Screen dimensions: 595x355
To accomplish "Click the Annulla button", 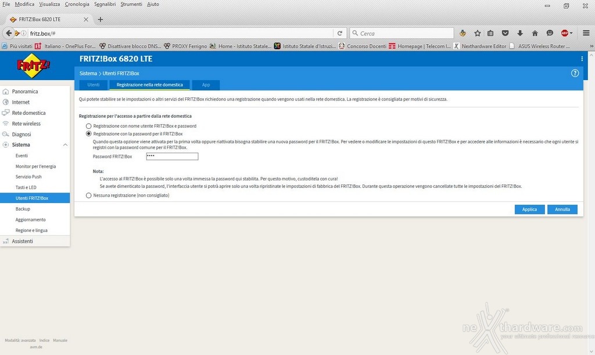I will [x=562, y=209].
